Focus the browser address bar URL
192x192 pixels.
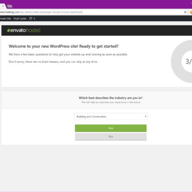click(x=41, y=12)
